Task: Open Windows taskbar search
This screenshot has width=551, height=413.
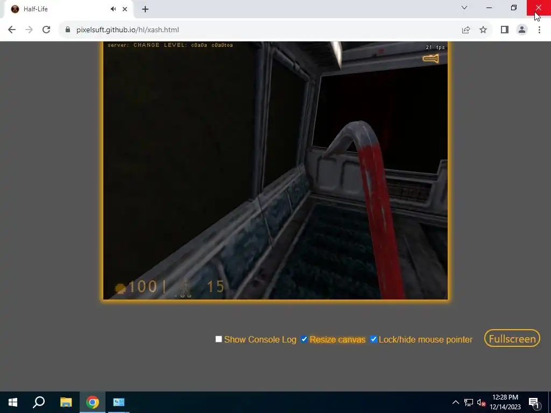Action: (x=39, y=402)
